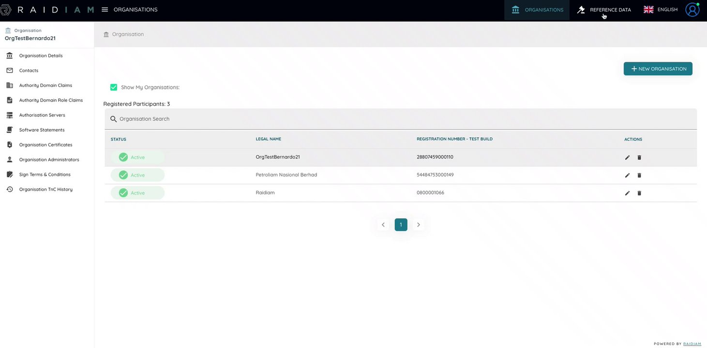This screenshot has width=707, height=348.
Task: Select page 1 in pagination
Action: point(401,225)
